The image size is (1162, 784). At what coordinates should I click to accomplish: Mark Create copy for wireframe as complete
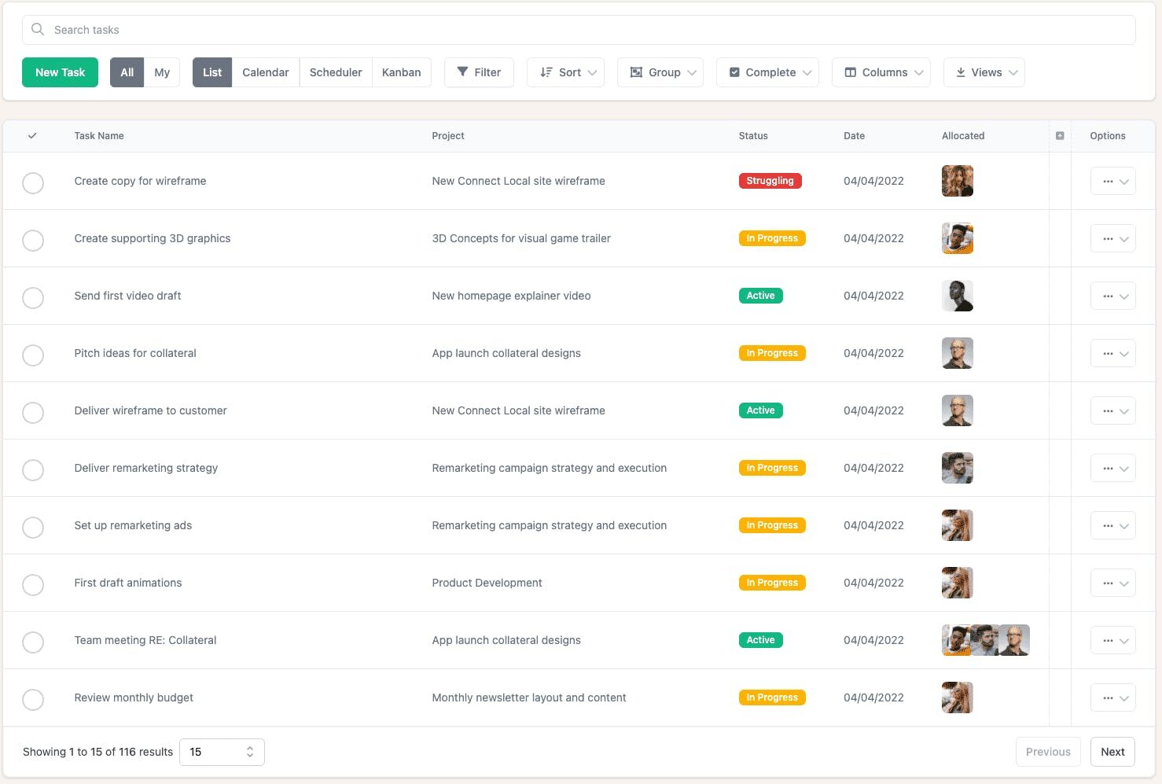(x=33, y=183)
